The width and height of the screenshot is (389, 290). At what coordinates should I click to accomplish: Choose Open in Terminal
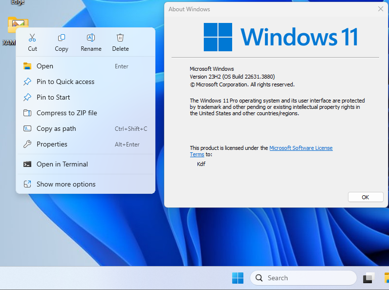[86, 165]
